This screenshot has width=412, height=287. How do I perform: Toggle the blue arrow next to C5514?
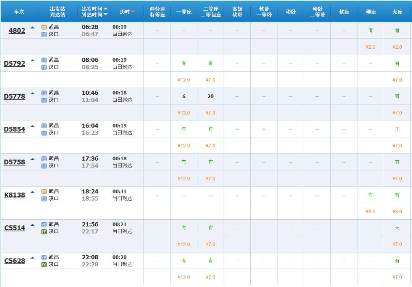point(32,225)
